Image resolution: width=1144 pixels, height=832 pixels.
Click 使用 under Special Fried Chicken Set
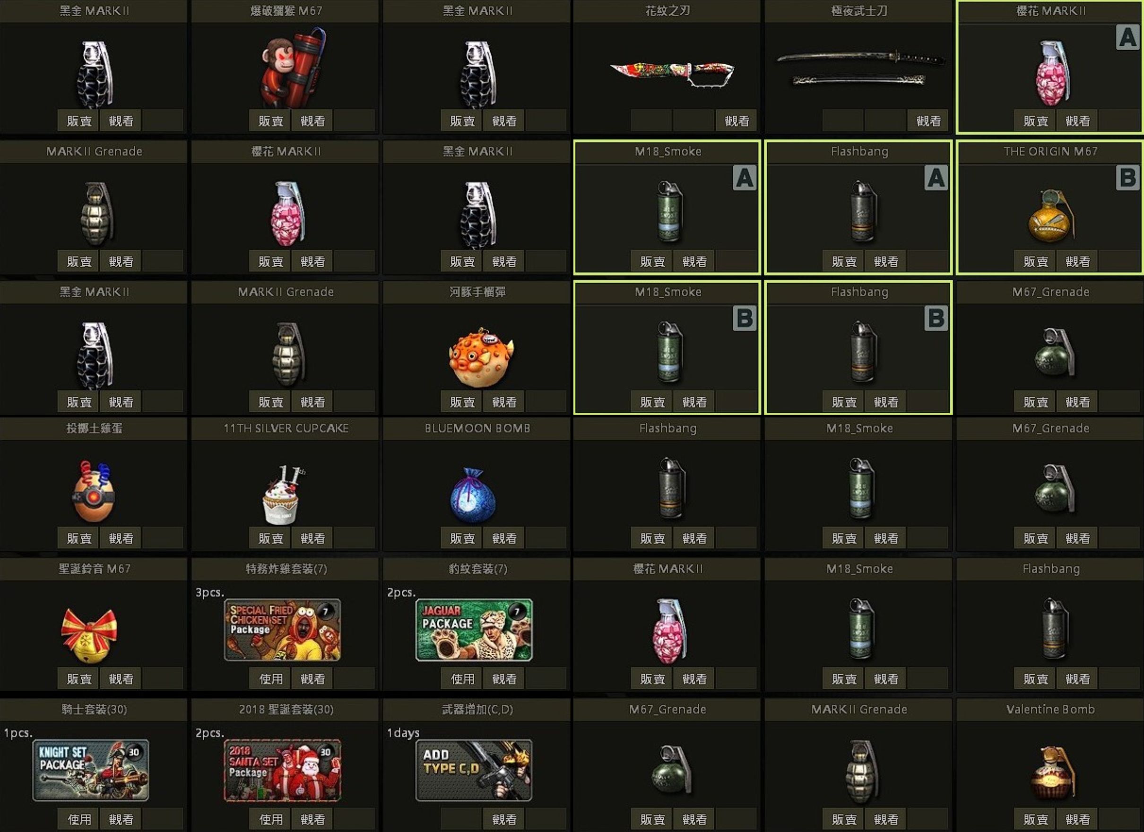pyautogui.click(x=270, y=679)
